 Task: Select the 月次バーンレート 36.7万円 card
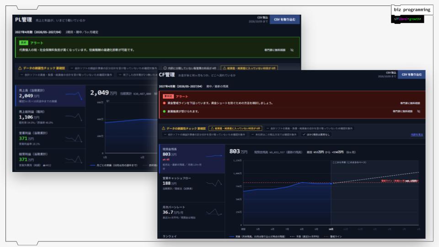coord(192,216)
